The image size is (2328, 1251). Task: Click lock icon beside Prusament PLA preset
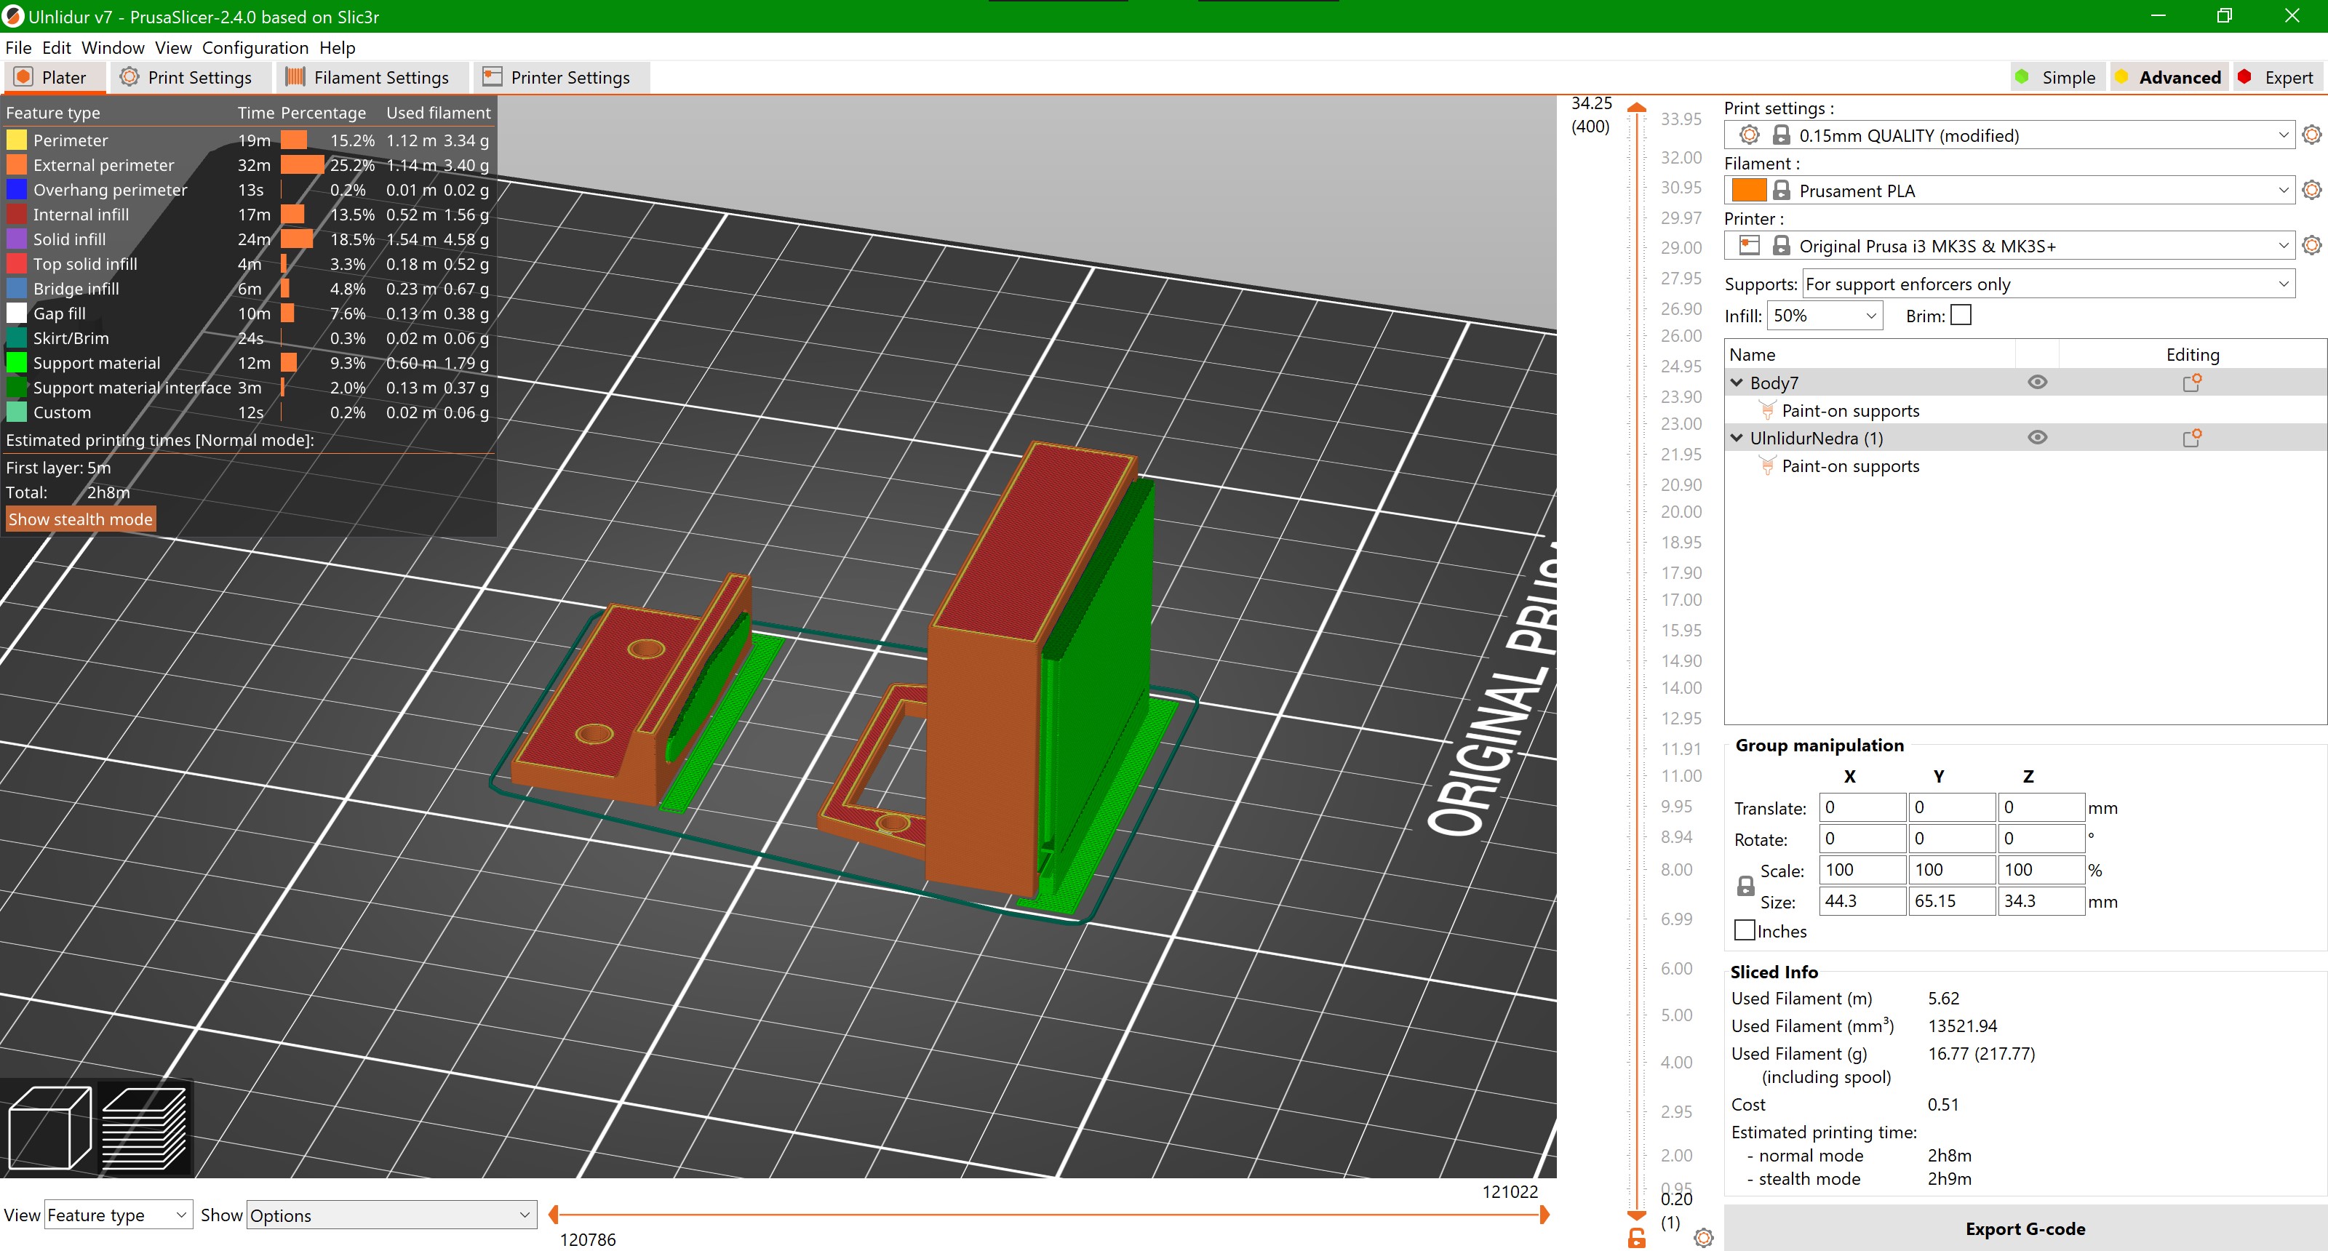tap(1781, 190)
